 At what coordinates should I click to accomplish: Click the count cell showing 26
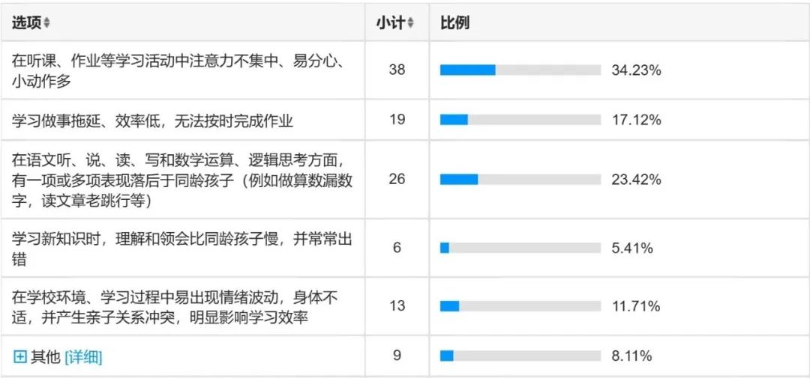397,180
